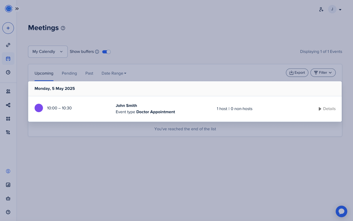Viewport: 353px width, 221px height.
Task: Click the Export button
Action: click(x=297, y=72)
